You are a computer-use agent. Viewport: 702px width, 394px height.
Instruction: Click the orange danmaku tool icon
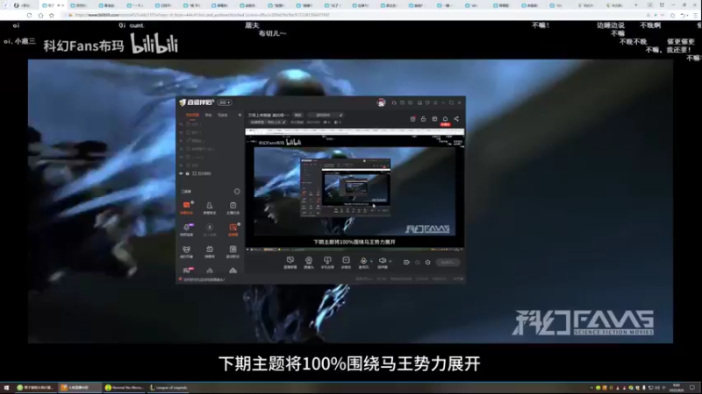tap(187, 206)
